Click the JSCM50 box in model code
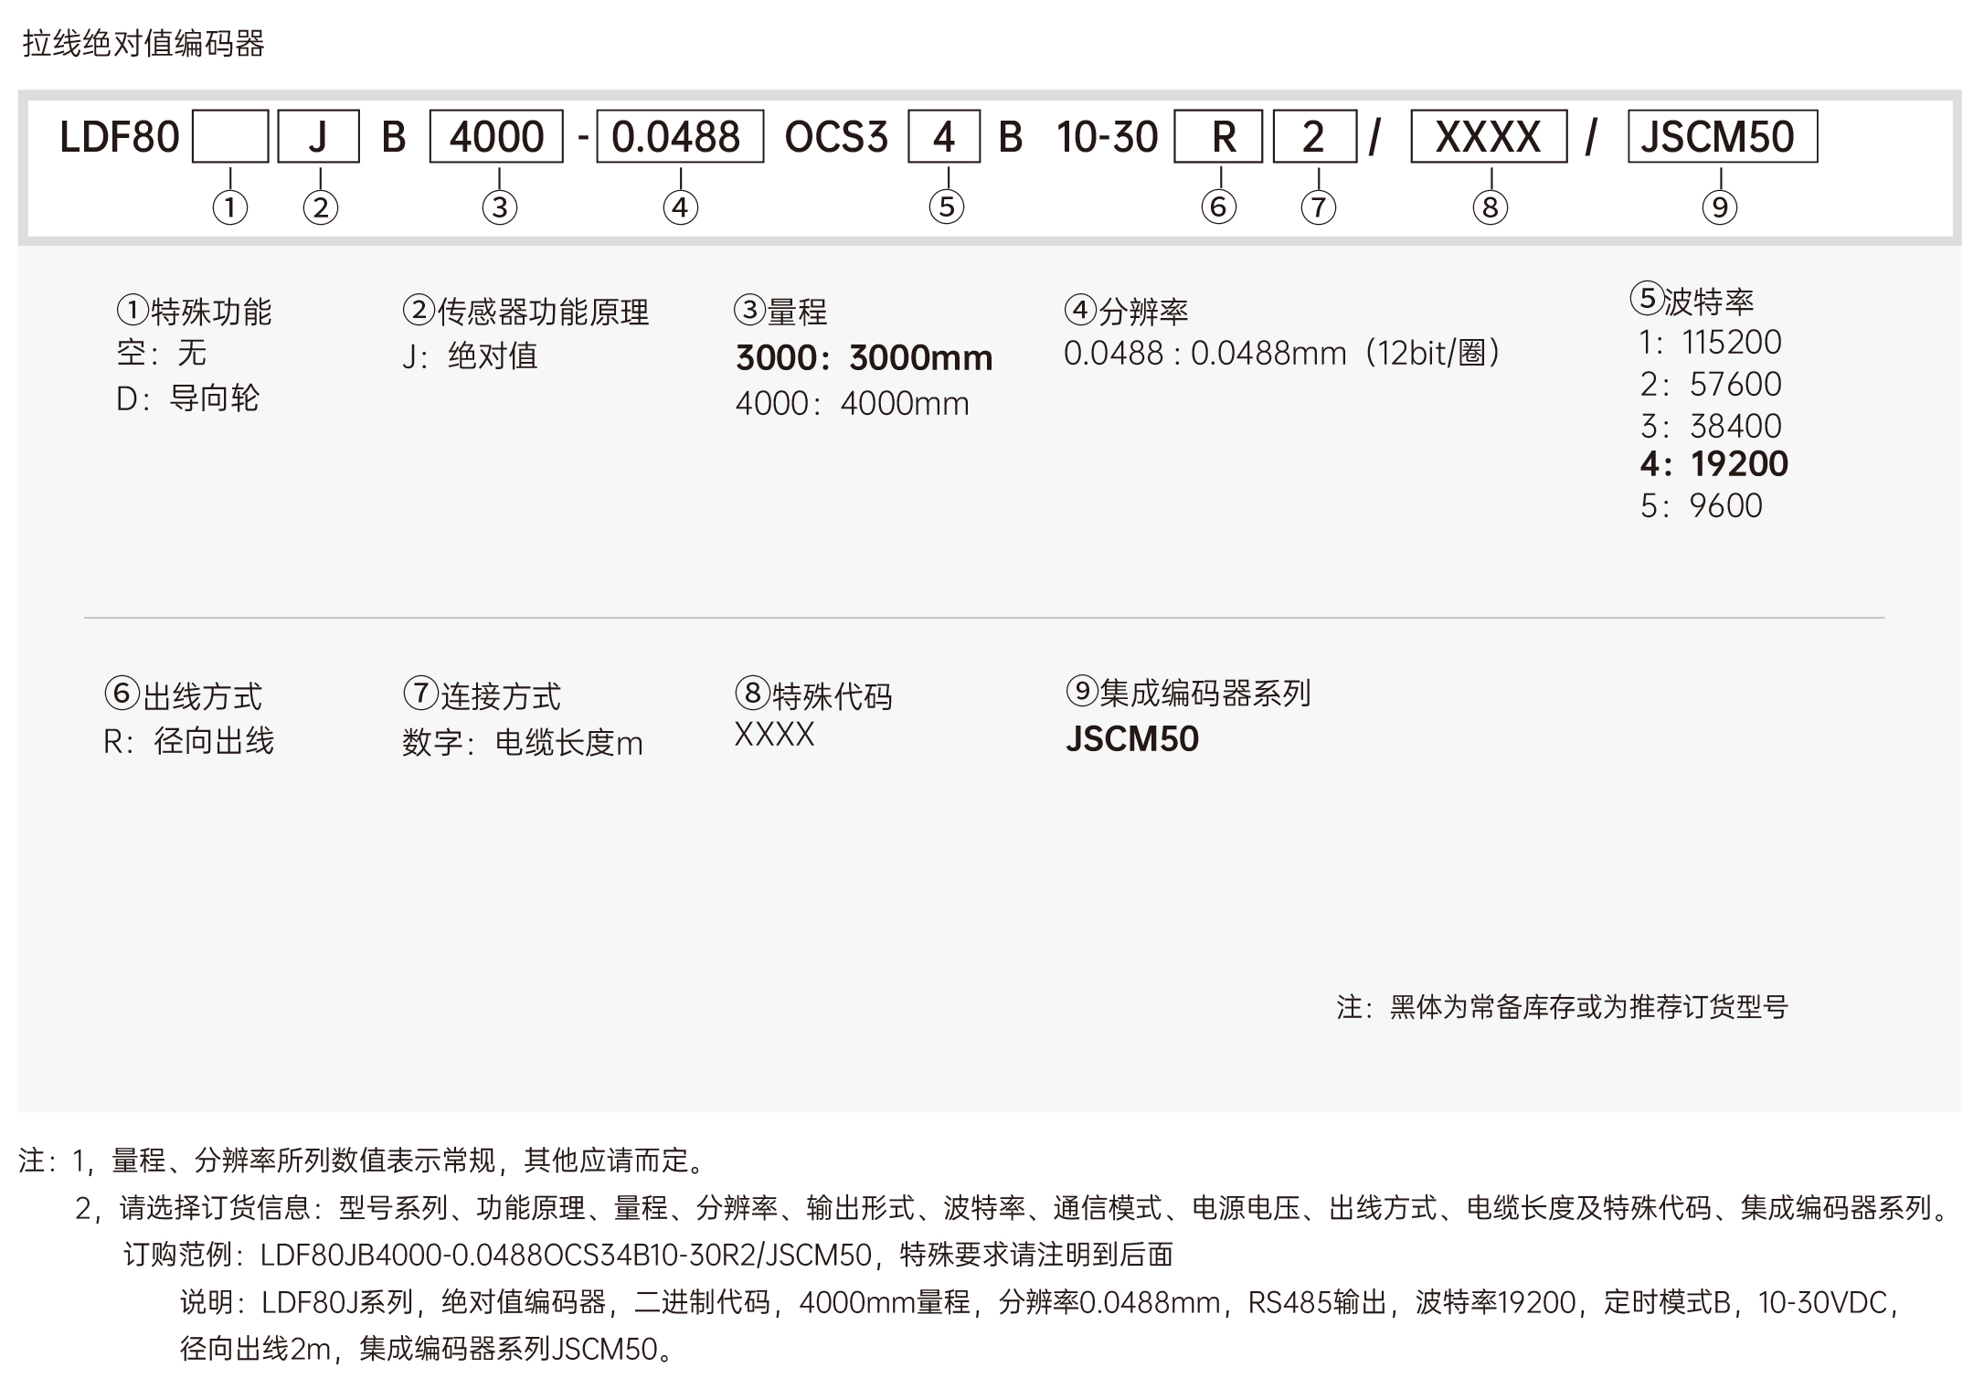1984x1389 pixels. 1723,137
